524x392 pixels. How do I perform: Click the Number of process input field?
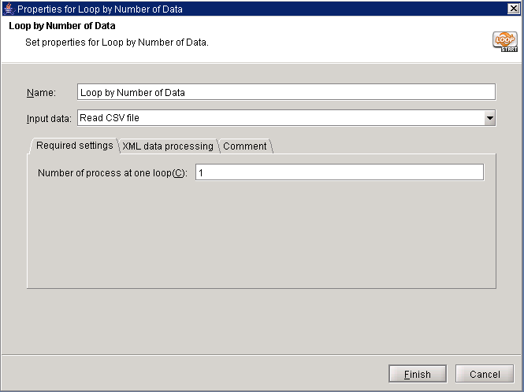point(339,172)
